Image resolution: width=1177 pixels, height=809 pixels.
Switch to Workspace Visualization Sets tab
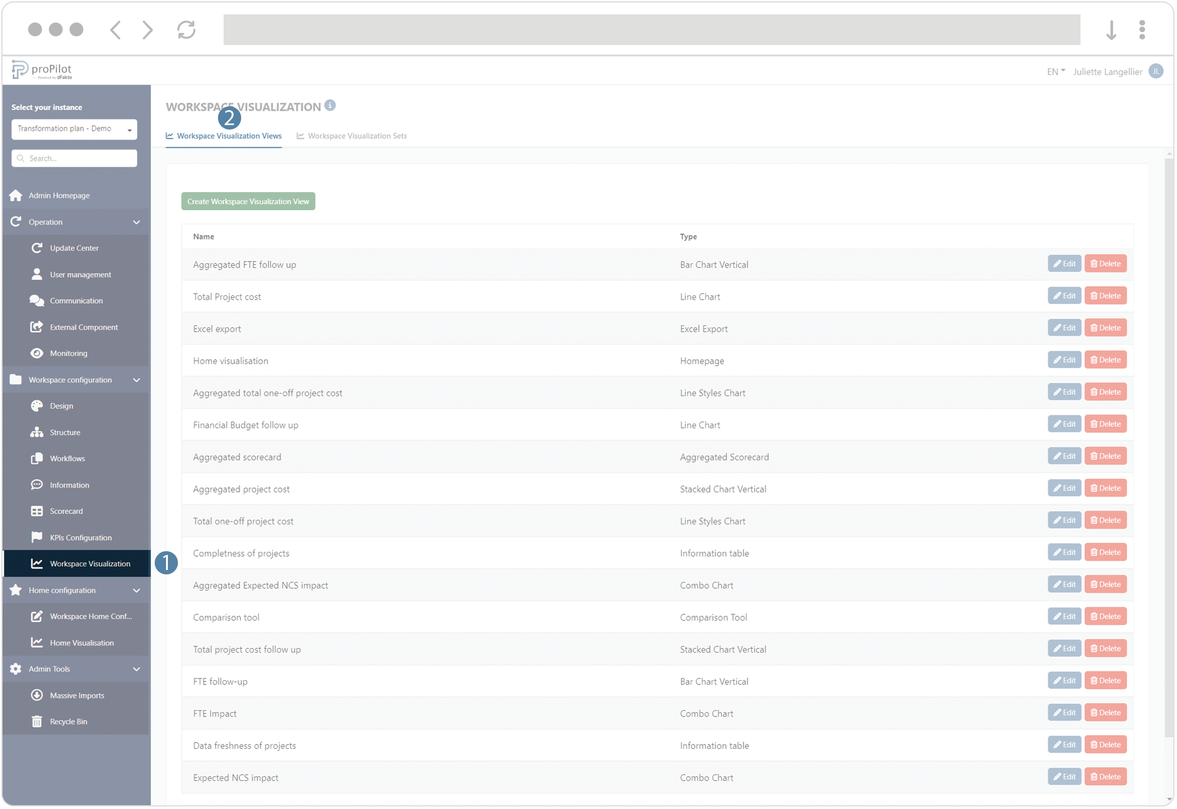pyautogui.click(x=351, y=136)
